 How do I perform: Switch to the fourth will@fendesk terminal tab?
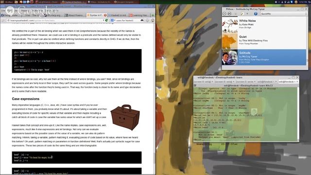point(267,82)
